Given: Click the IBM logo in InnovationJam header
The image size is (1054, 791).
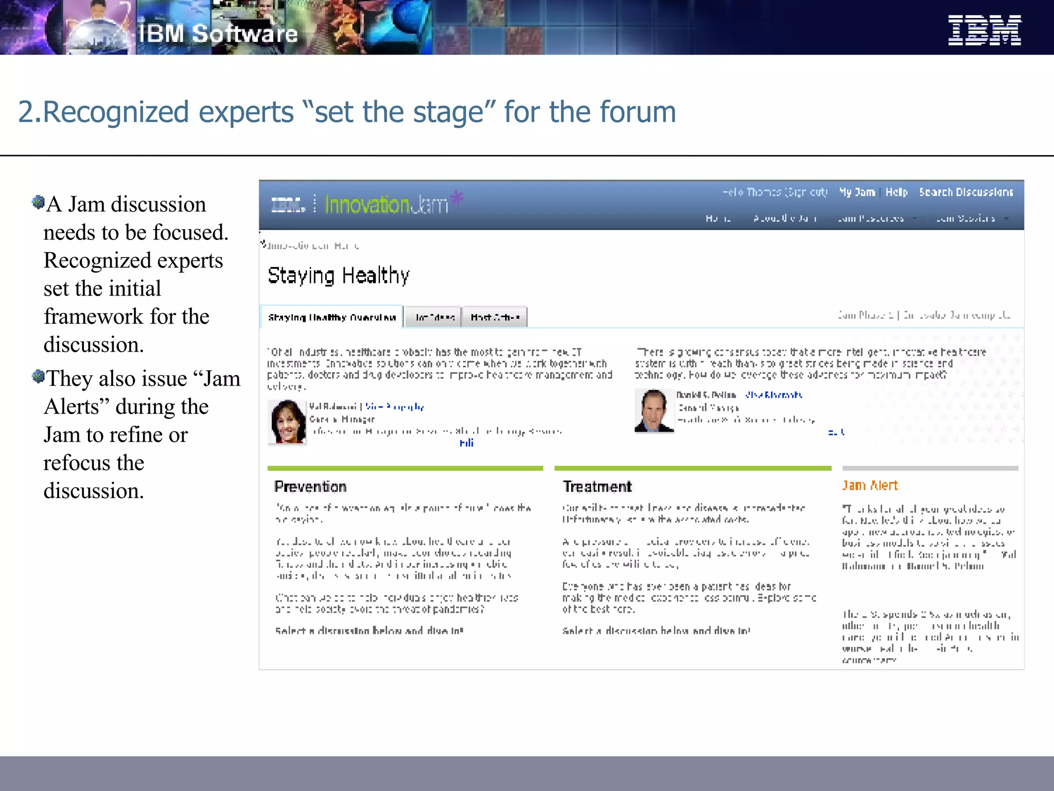Looking at the screenshot, I should 288,205.
